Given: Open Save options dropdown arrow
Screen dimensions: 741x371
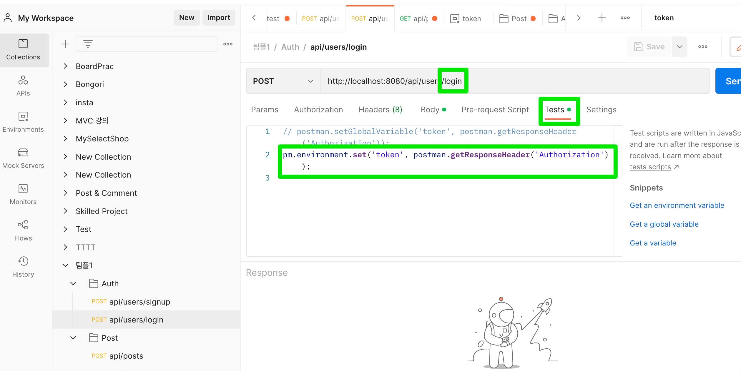Looking at the screenshot, I should [x=679, y=47].
